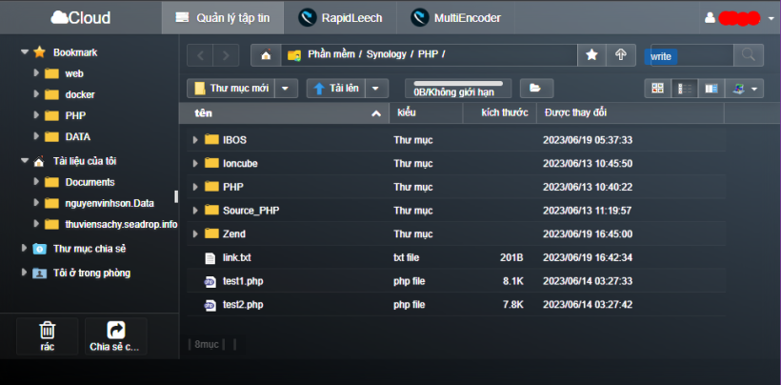Click the Bookmark star icon in sidebar

click(39, 52)
